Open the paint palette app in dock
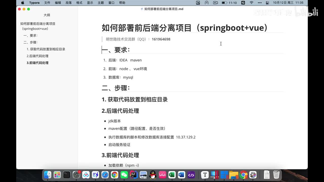This screenshot has height=182, width=324. pyautogui.click(x=253, y=175)
